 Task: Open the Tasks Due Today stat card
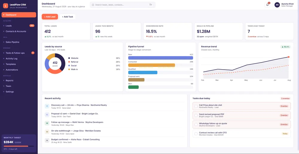pyautogui.click(x=269, y=31)
